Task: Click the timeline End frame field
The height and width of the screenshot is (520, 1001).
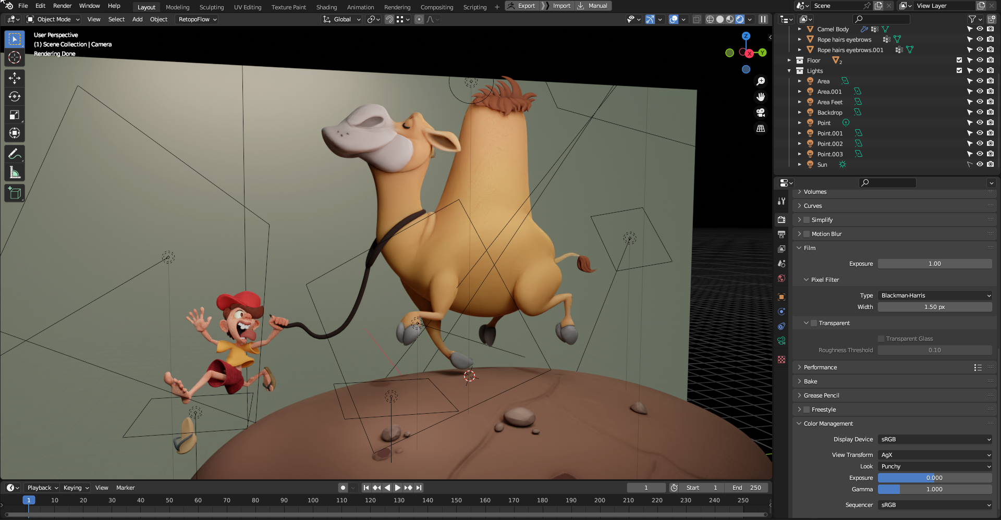Action: coord(747,488)
